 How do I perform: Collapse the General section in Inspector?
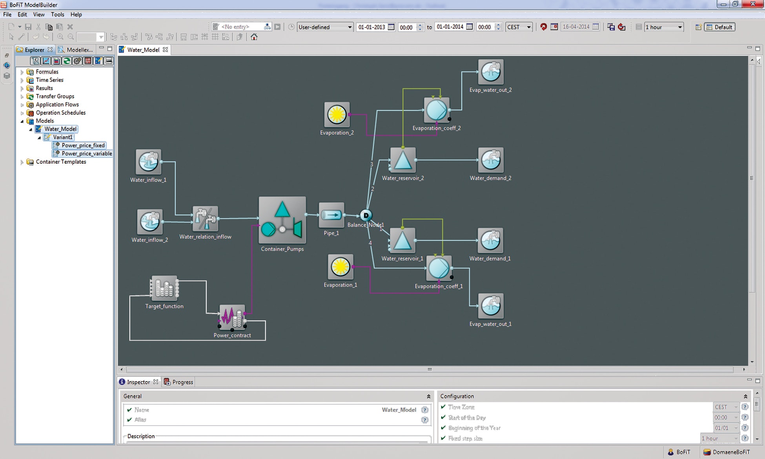[x=428, y=396]
